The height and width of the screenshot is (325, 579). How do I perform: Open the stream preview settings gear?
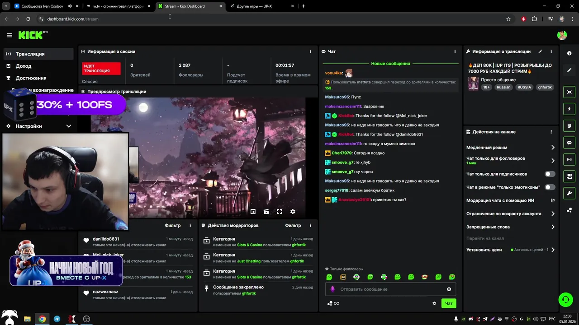293,211
